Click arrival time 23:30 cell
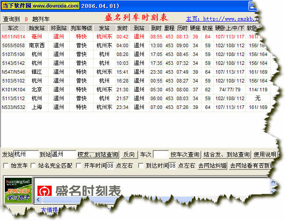This screenshot has width=285, height=221. point(156,72)
